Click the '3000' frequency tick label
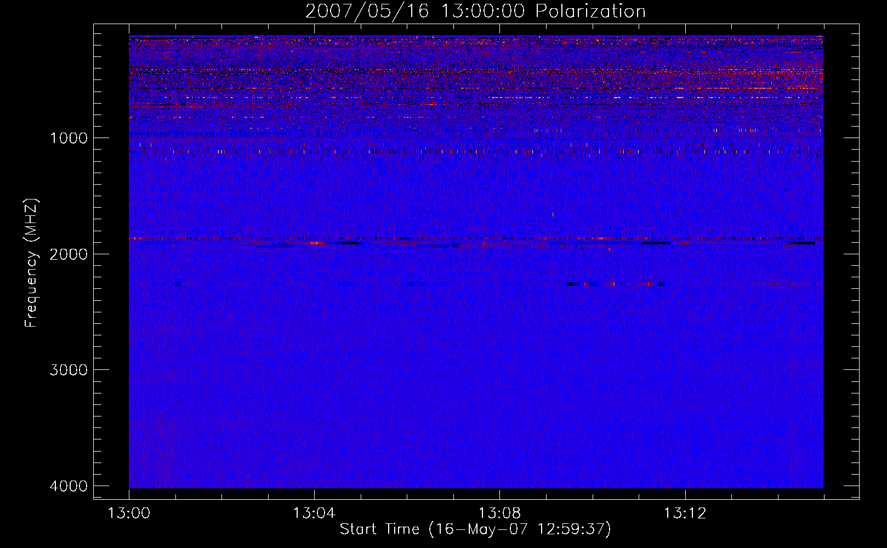 [69, 370]
